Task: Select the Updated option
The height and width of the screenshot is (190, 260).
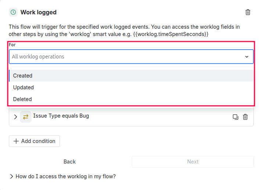Action: click(131, 87)
